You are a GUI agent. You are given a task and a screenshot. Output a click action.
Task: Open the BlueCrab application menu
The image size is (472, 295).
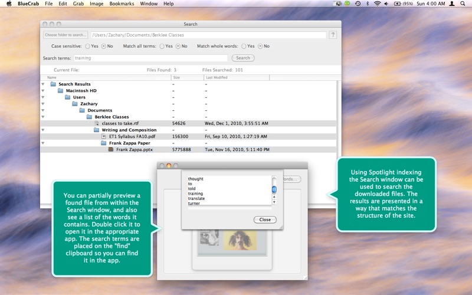28,4
